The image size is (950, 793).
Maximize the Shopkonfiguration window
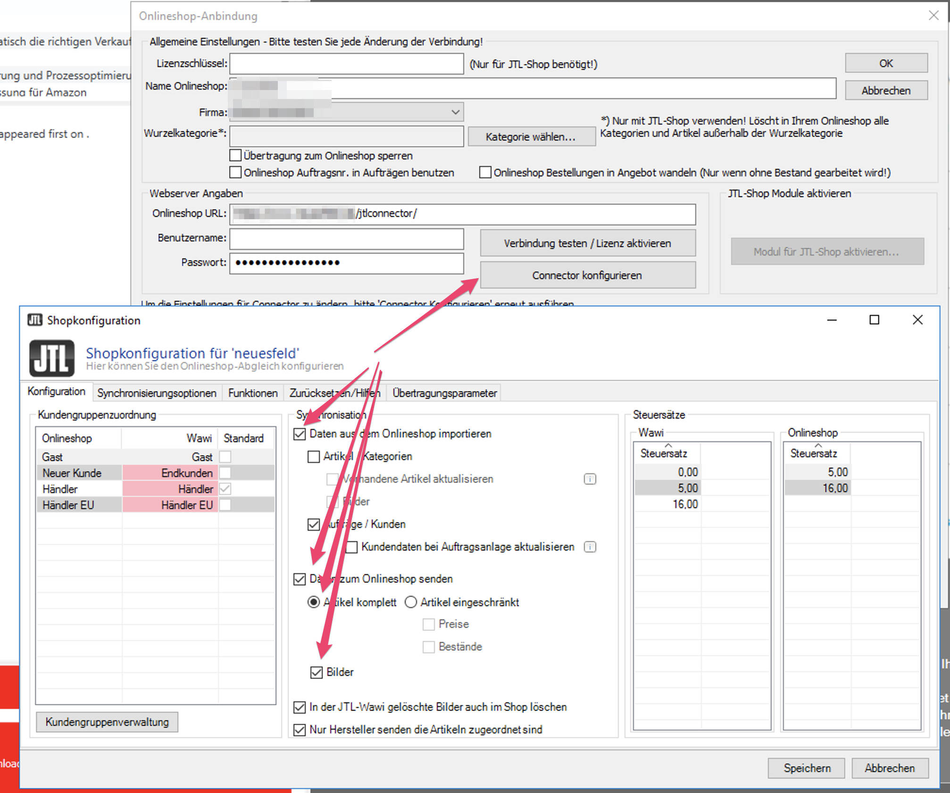pos(874,320)
